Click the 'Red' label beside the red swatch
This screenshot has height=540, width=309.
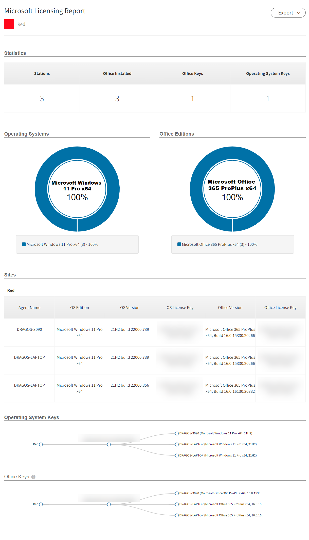click(x=21, y=24)
